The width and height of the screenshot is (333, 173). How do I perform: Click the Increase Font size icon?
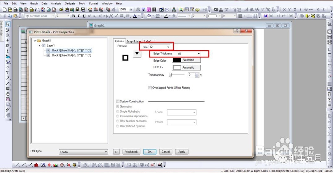111,16
